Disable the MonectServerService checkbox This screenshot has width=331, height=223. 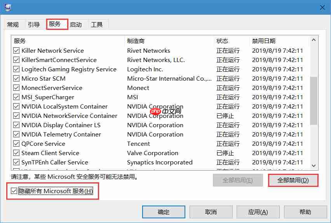coord(16,88)
